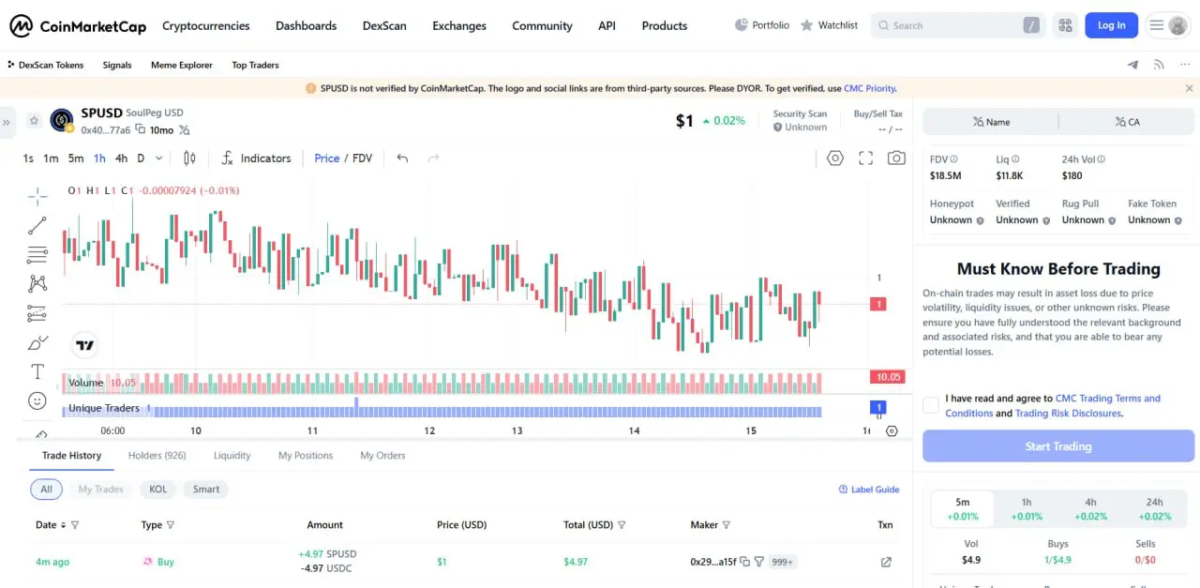Open Top Traders in the sub navigation
The height and width of the screenshot is (588, 1200).
(255, 65)
